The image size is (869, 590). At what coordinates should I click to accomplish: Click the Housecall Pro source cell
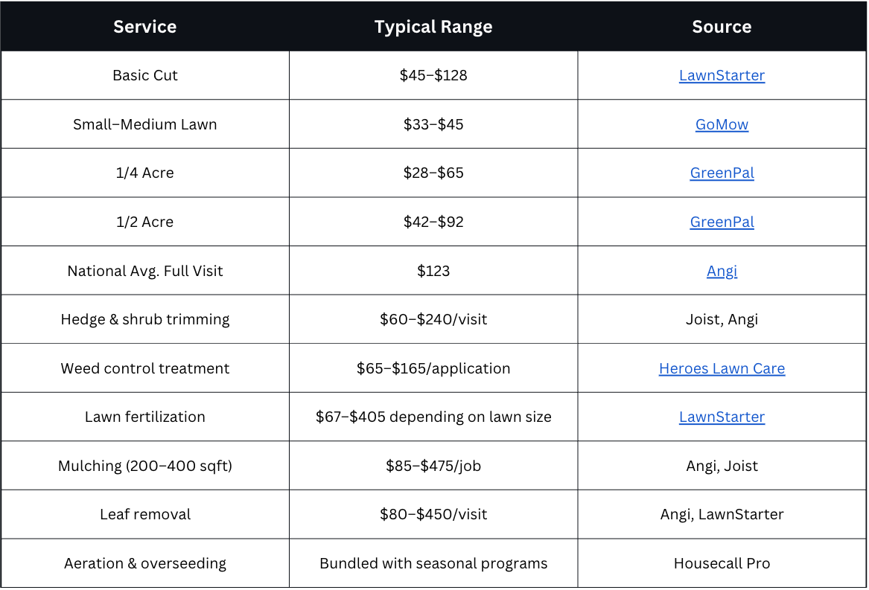point(722,563)
